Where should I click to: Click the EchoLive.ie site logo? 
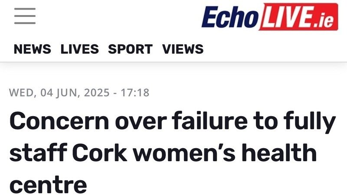[x=269, y=17]
